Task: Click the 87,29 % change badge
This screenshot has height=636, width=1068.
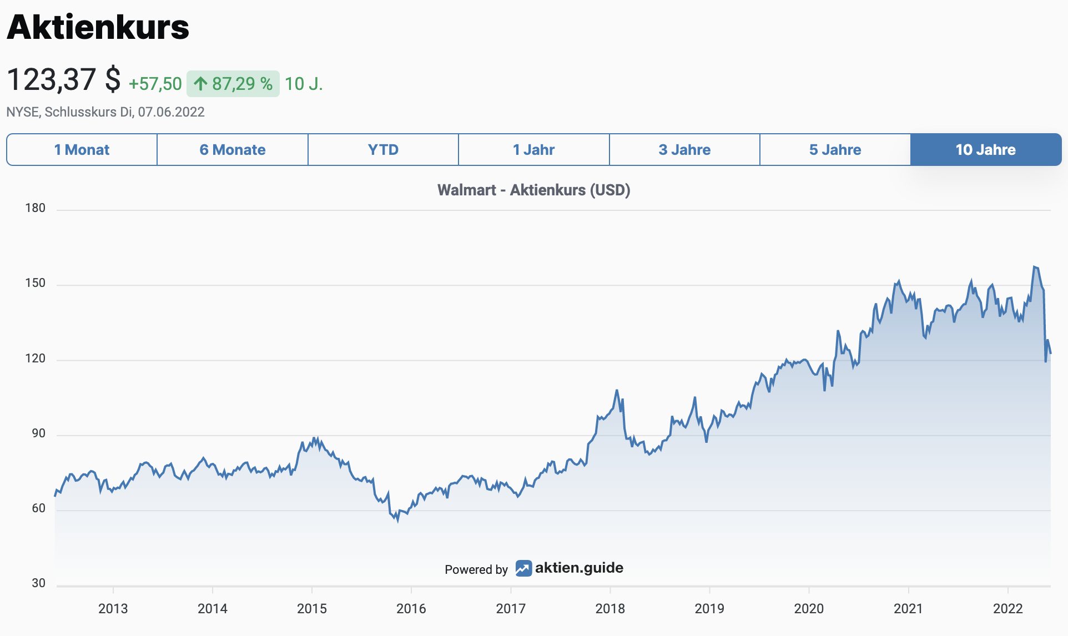Action: click(233, 84)
